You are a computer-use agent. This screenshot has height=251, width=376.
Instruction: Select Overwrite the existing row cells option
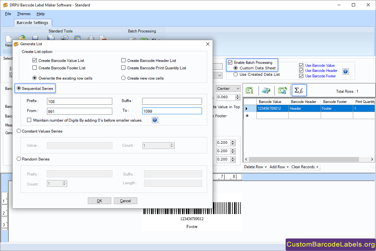point(34,78)
